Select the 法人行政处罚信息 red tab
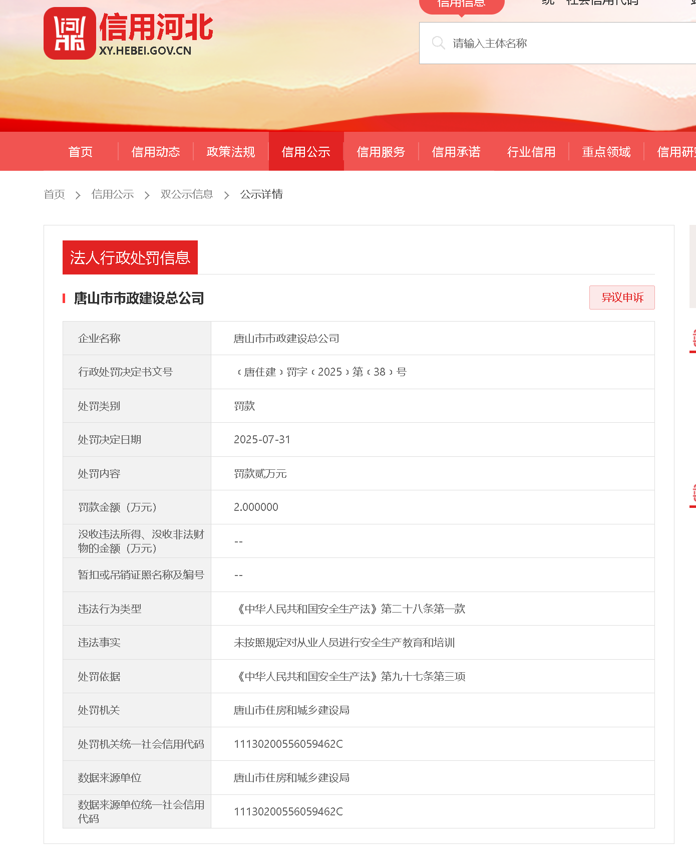The width and height of the screenshot is (696, 854). click(x=130, y=257)
